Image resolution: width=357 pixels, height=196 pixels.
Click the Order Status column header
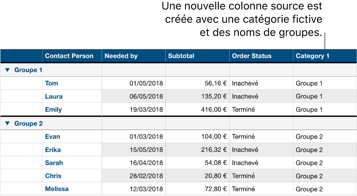(x=252, y=56)
